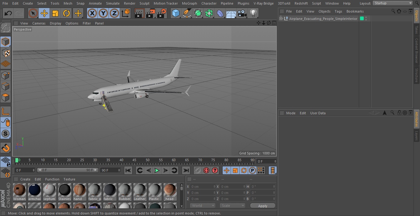Screen dimensions: 420x216
Task: Toggle Enable Snap magnet
Action: click(x=6, y=148)
